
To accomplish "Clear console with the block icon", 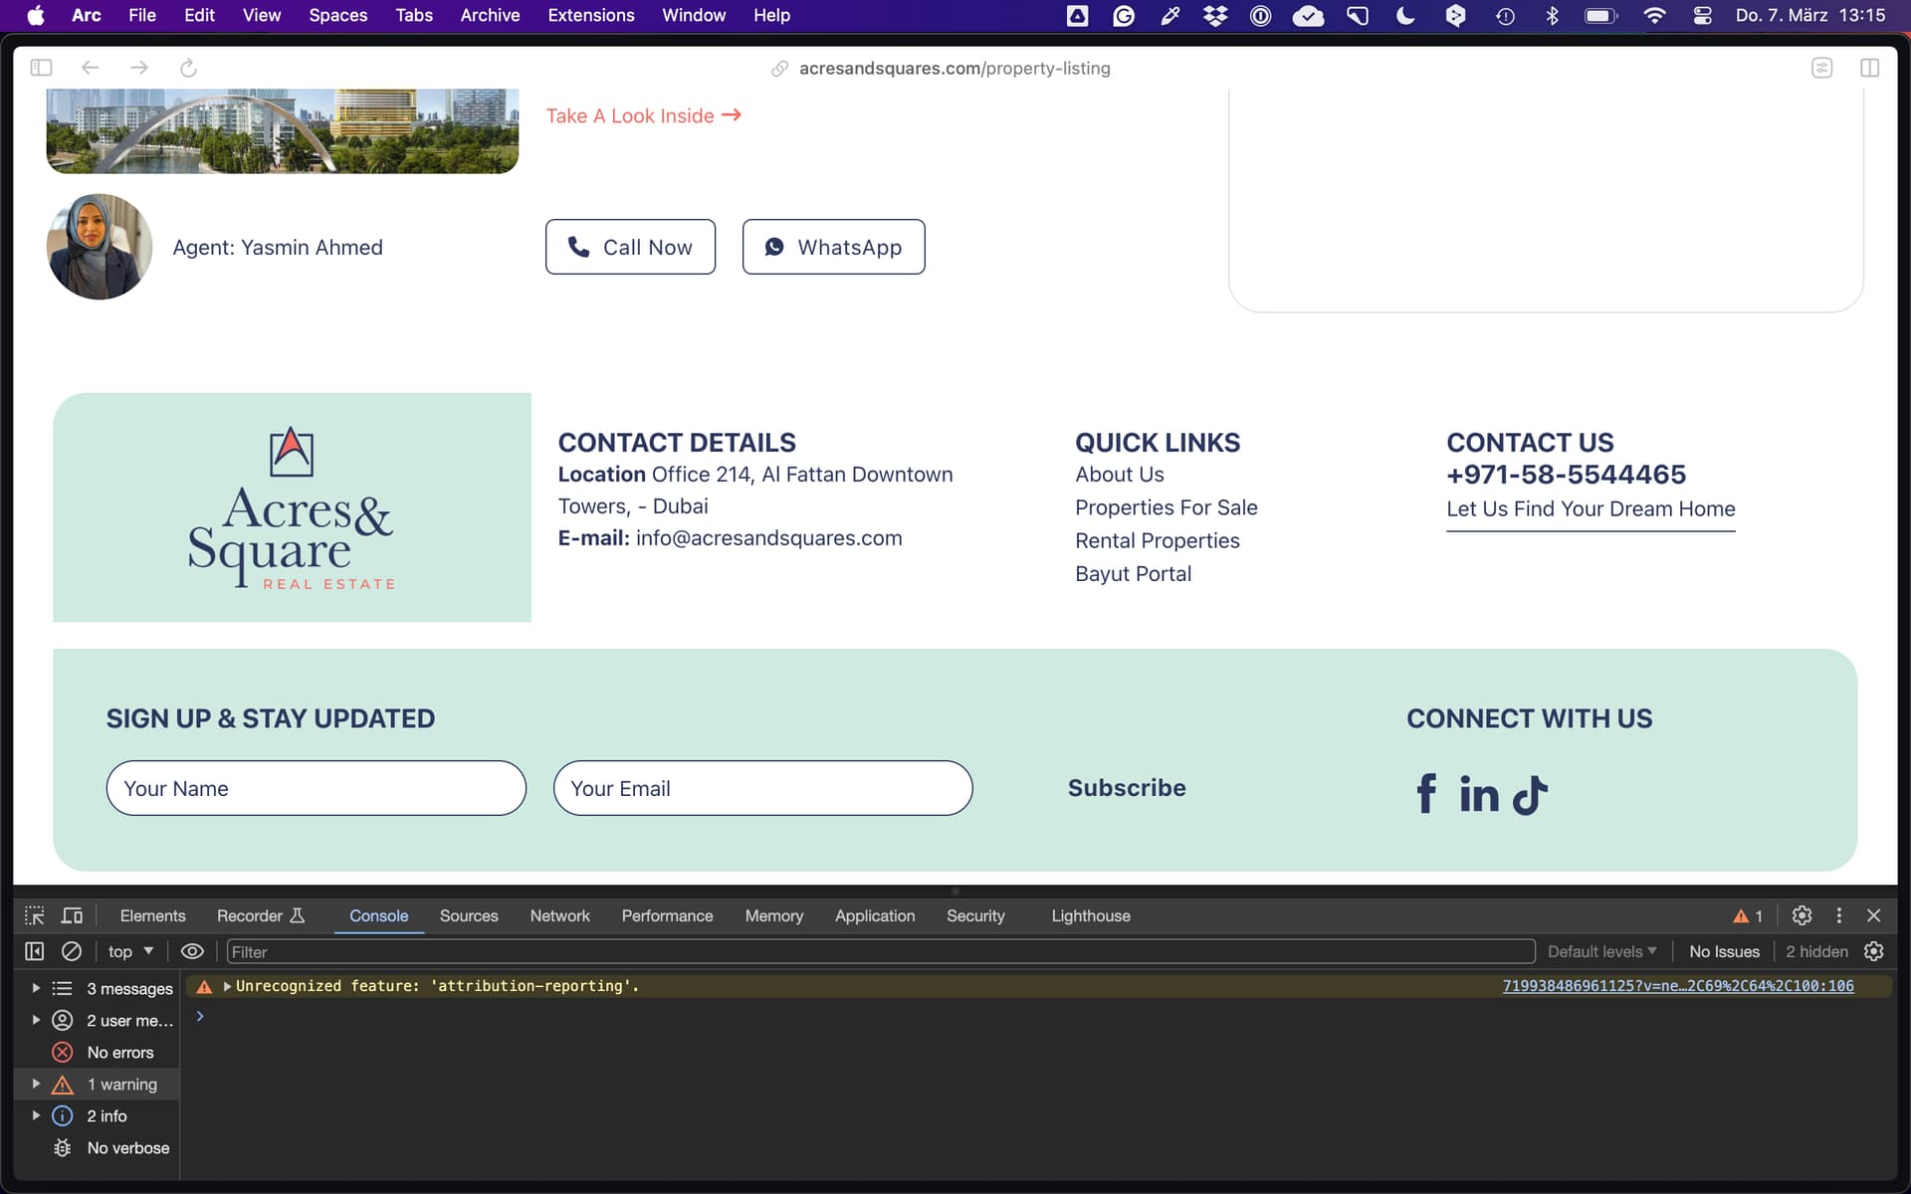I will click(x=72, y=951).
